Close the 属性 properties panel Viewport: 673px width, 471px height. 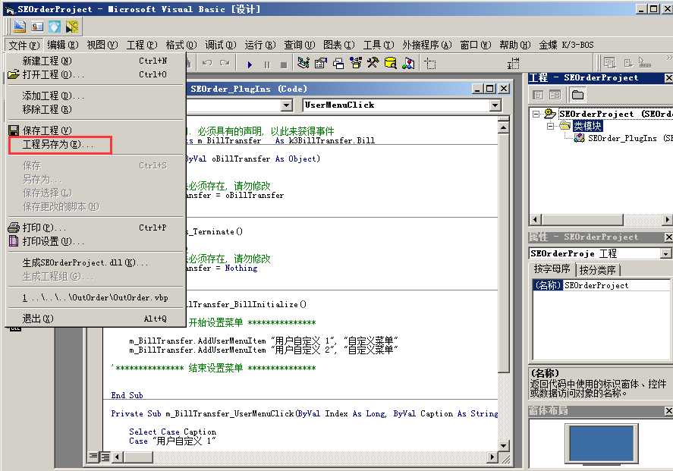(x=668, y=237)
